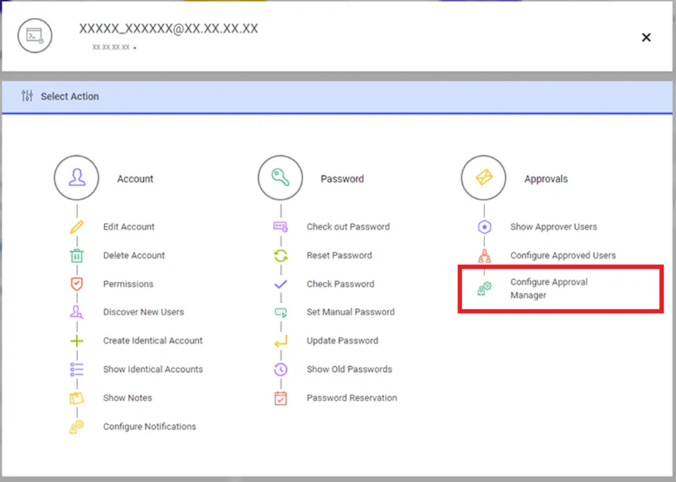Screen dimensions: 676x482
Task: Run Check Password
Action: click(x=341, y=284)
